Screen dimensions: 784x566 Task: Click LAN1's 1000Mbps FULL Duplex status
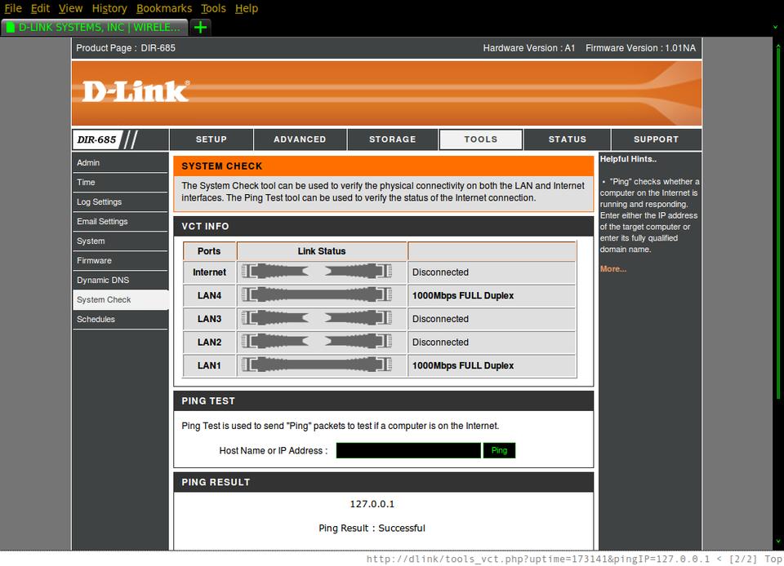(x=463, y=365)
